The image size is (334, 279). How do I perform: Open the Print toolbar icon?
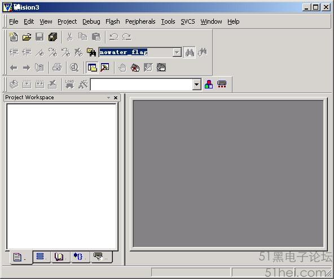click(x=57, y=68)
